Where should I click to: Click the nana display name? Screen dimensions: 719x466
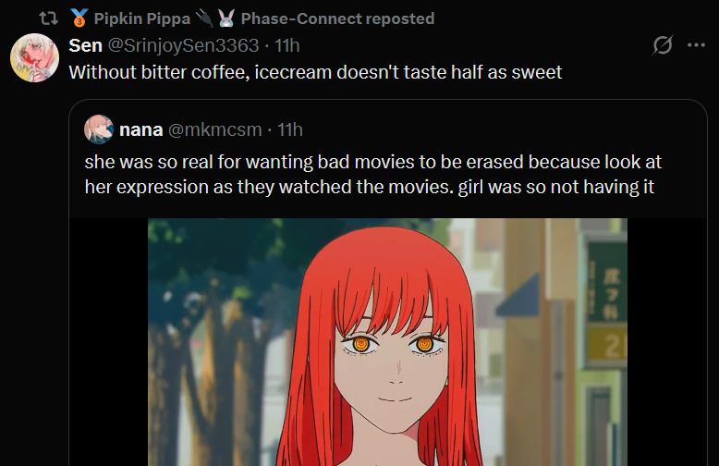140,129
